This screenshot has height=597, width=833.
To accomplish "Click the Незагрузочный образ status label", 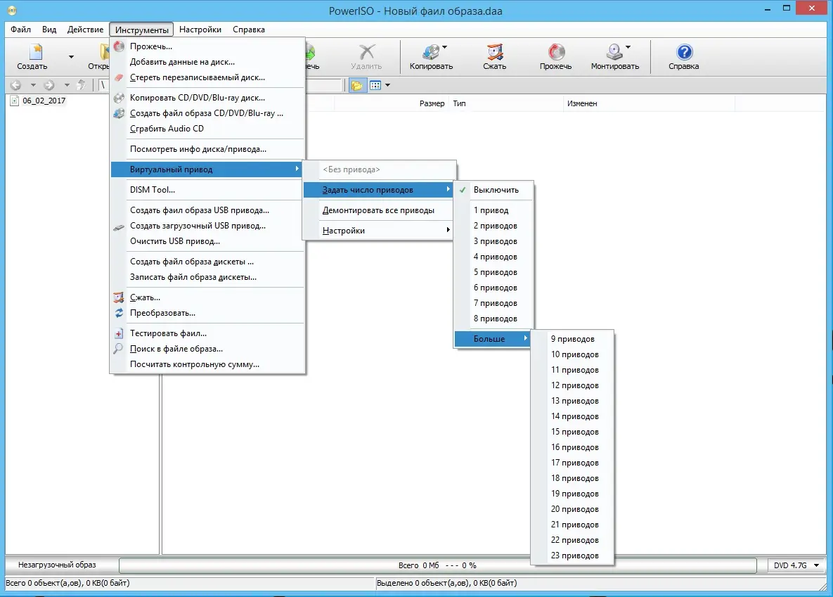I will click(x=58, y=565).
